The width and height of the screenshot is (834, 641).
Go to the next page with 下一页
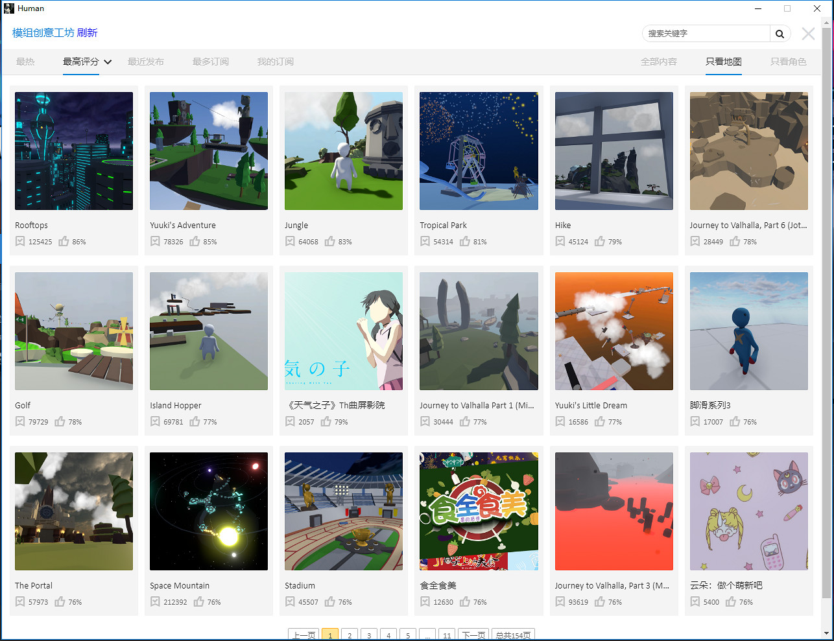473,635
